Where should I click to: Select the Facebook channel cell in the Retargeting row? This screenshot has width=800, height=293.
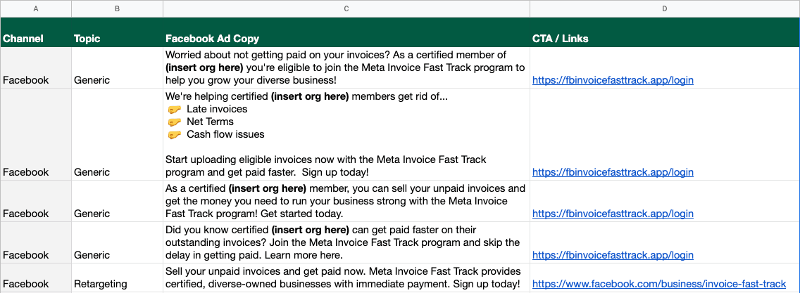point(36,278)
